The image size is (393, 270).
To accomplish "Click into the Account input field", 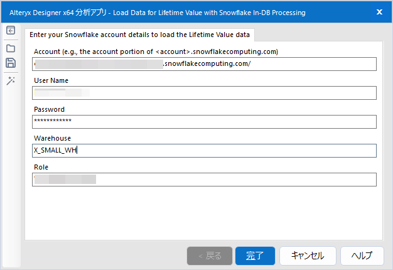I will (x=204, y=64).
